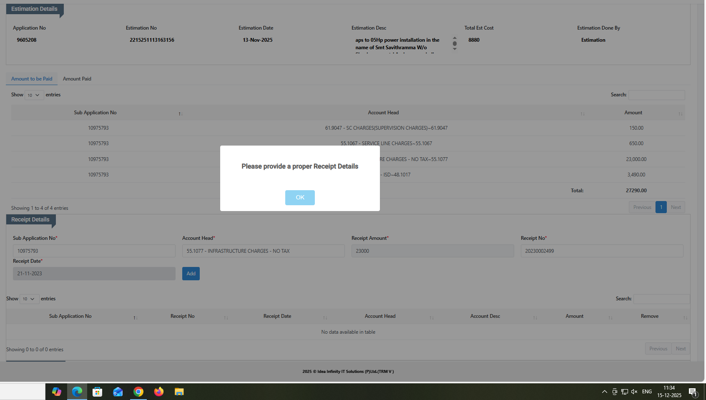The height and width of the screenshot is (400, 706).
Task: Click the amount 150.00 cell
Action: [x=636, y=128]
